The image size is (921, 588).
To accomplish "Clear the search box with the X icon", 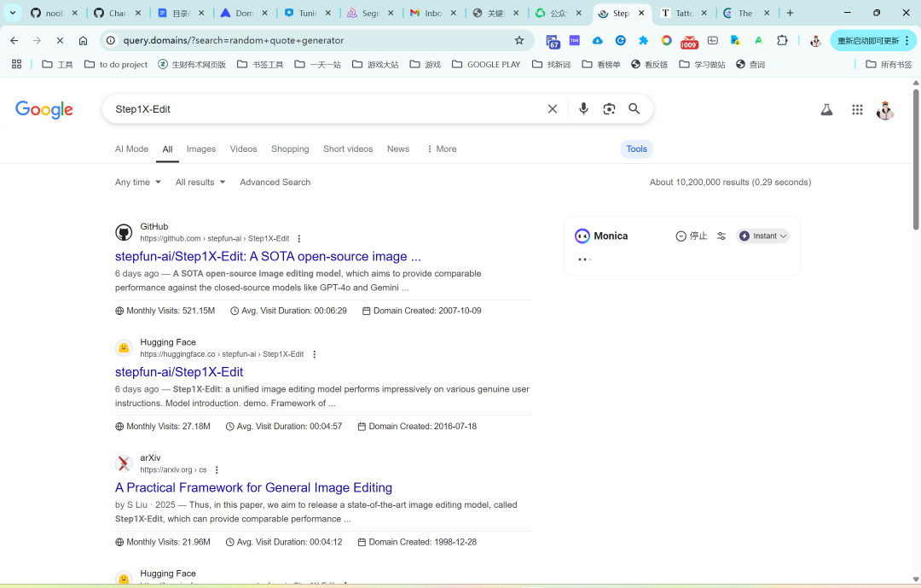I will click(x=552, y=108).
